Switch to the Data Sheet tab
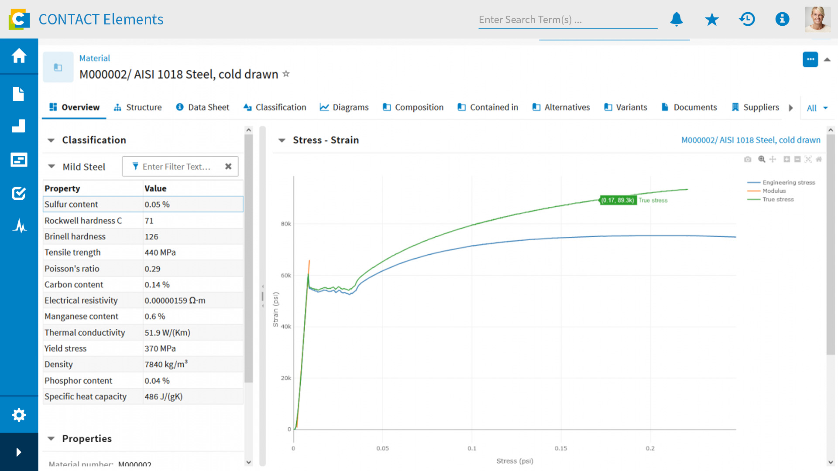The image size is (838, 471). click(203, 107)
